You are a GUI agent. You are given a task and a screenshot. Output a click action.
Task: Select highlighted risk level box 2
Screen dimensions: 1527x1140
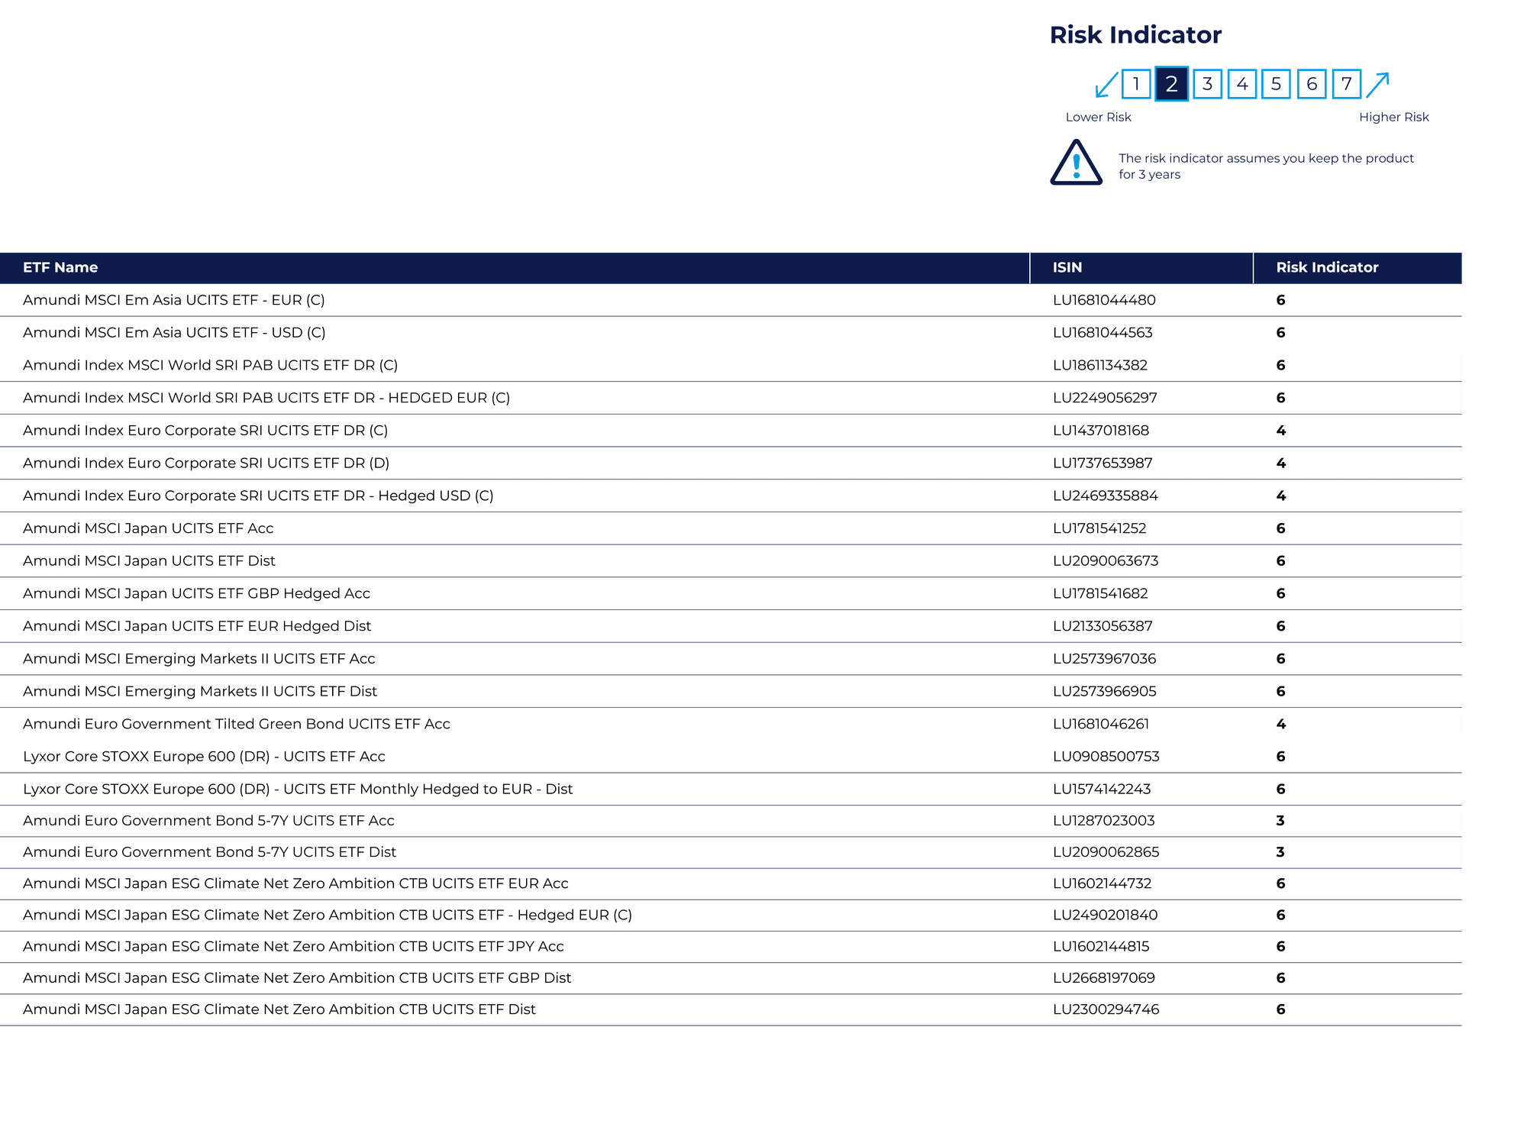click(1171, 84)
